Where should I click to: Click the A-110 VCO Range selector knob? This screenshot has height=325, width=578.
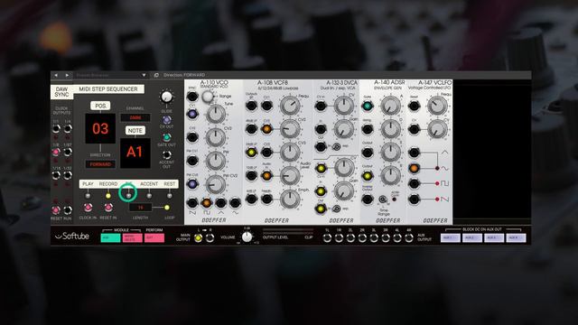[x=208, y=97]
